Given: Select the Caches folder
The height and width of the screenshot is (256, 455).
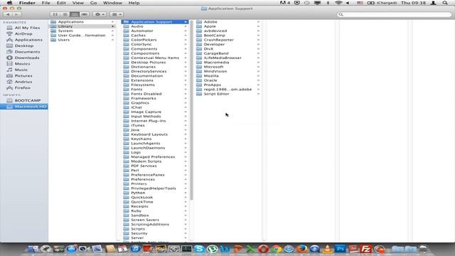Looking at the screenshot, I should [x=155, y=36].
